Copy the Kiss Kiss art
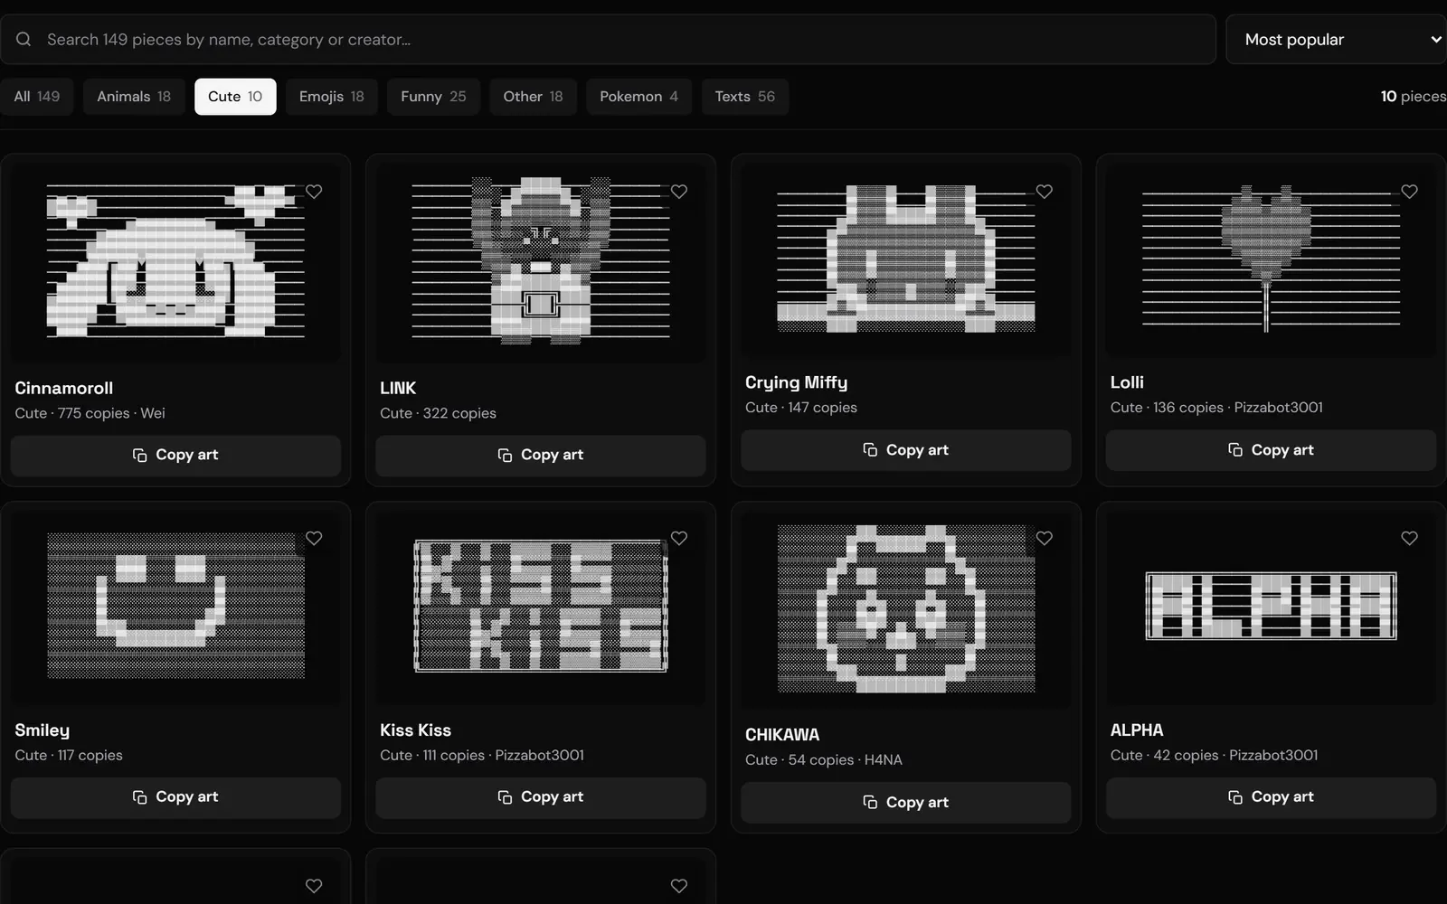 [x=541, y=796]
